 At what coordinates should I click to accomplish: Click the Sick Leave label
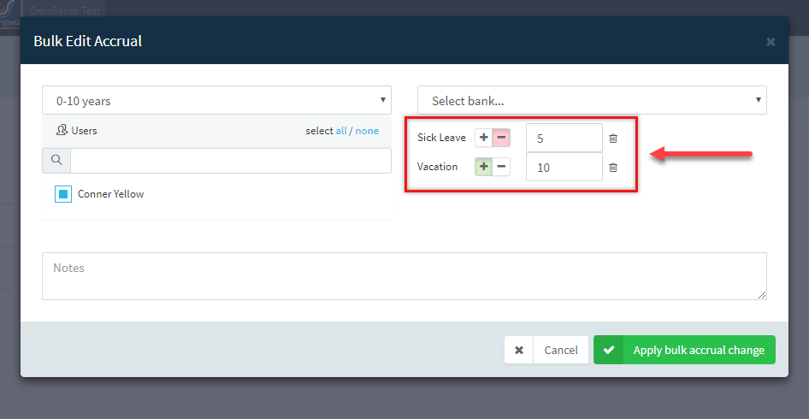tap(441, 138)
